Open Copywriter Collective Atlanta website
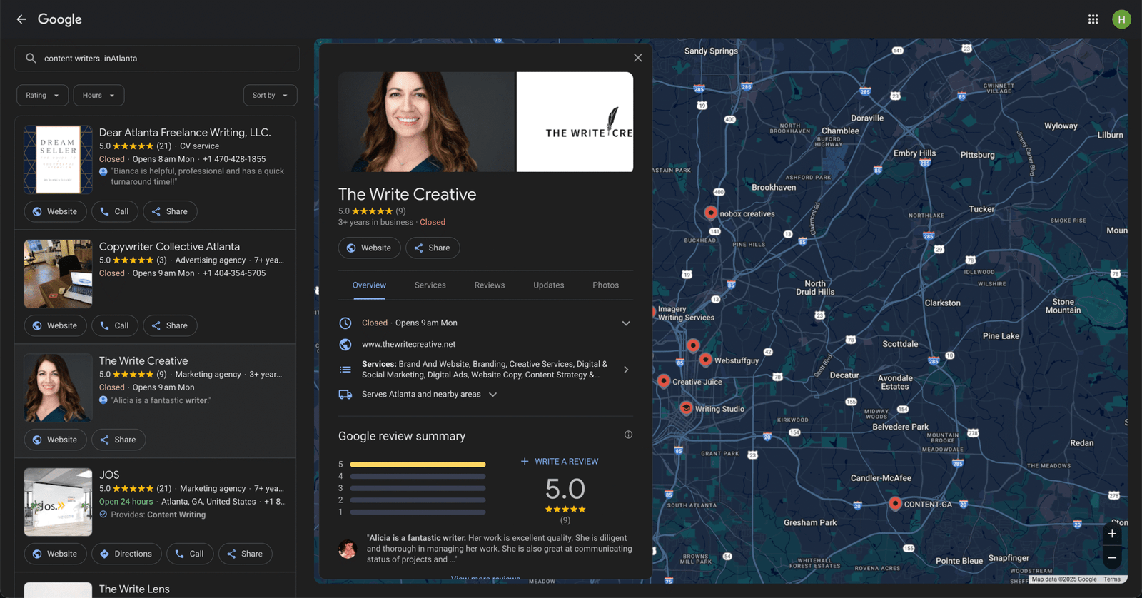1142x598 pixels. 56,325
